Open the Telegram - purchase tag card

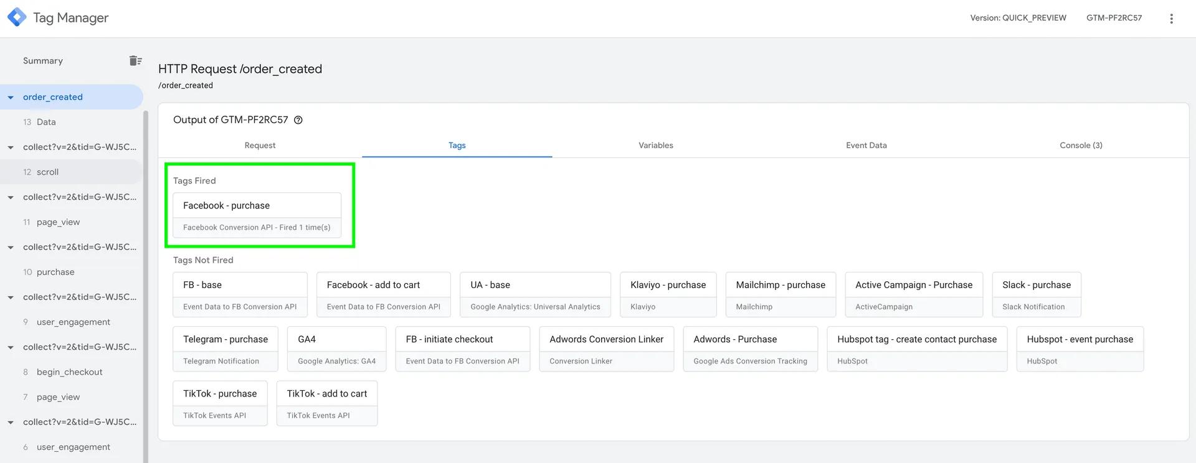coord(225,349)
